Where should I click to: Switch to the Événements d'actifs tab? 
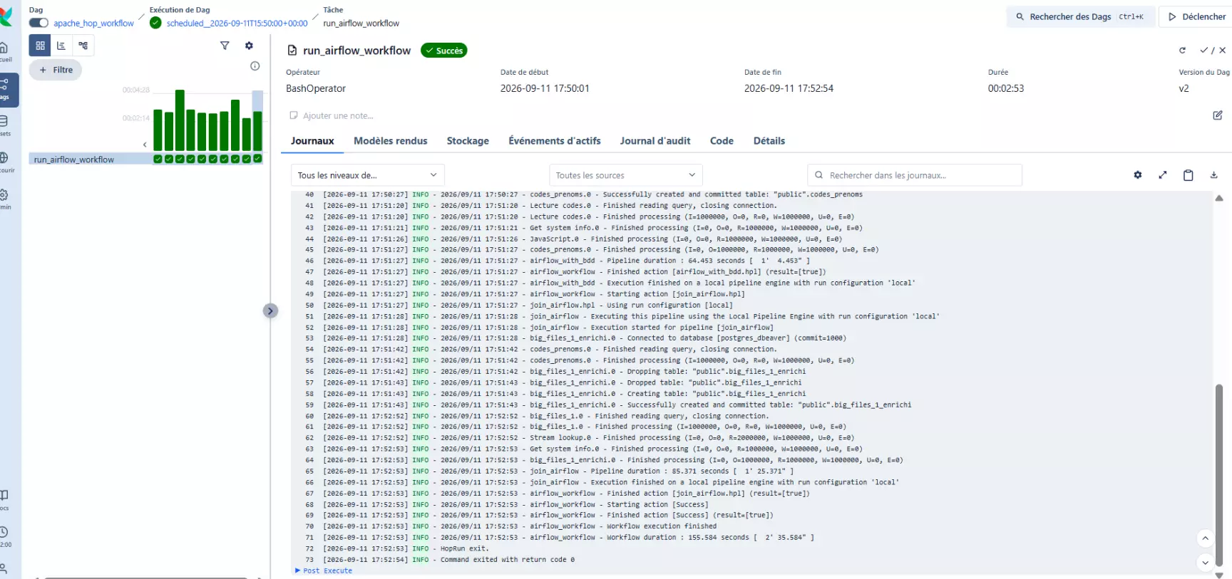pos(555,141)
